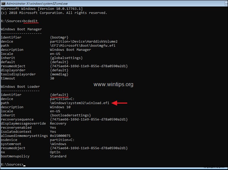Click the 'Windows Boot Manager' description value
The image size is (228, 170).
click(x=70, y=50)
